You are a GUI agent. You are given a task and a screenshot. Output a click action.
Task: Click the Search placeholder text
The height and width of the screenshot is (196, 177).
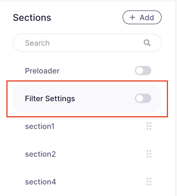(x=37, y=43)
